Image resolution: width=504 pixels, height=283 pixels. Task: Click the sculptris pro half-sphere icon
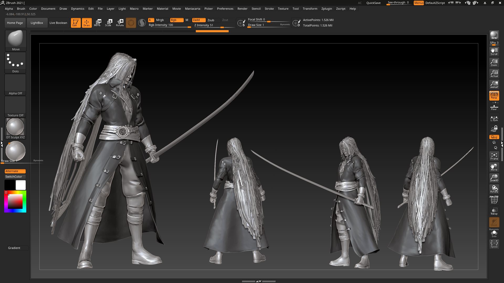(x=142, y=23)
